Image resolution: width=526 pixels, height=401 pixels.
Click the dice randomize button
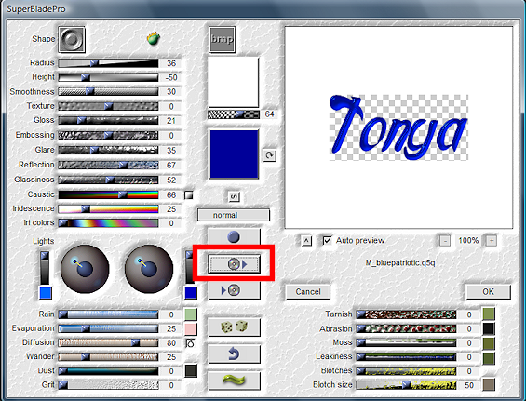pos(235,327)
